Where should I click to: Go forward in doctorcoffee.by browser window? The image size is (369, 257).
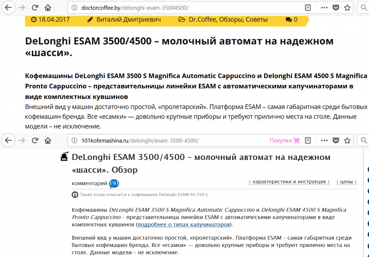22,8
